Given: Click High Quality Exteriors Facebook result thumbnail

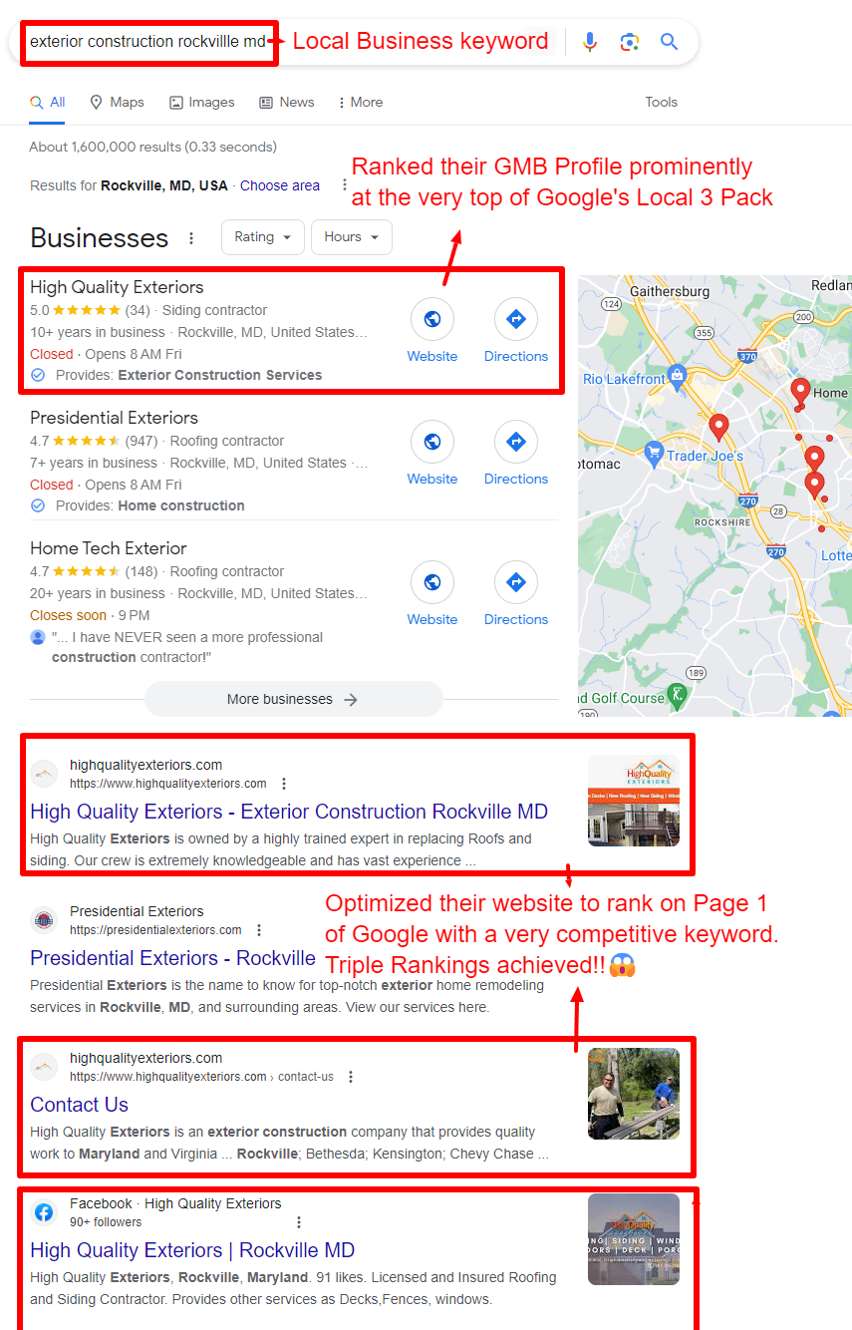Looking at the screenshot, I should (x=634, y=1239).
